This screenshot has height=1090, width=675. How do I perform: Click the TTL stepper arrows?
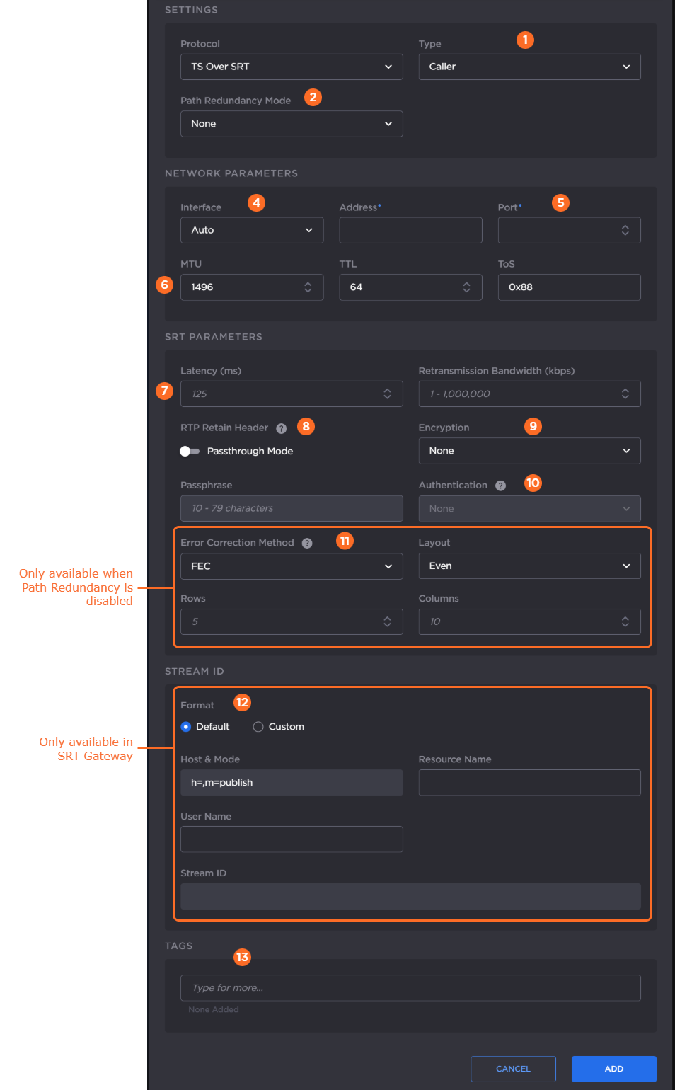[466, 287]
